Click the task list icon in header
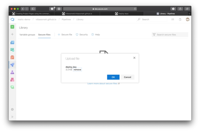 pos(173,19)
